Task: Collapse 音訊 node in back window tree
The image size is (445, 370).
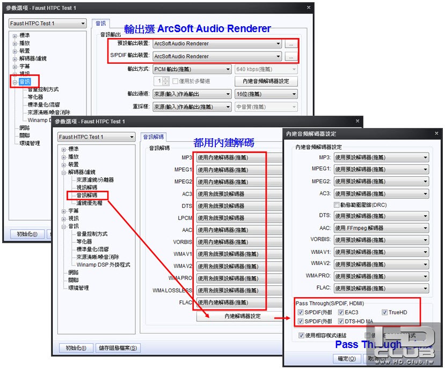Action: click(14, 82)
